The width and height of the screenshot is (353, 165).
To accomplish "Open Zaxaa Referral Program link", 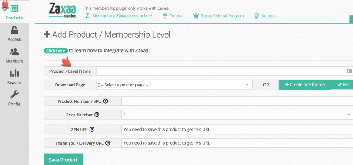I will coord(222,16).
